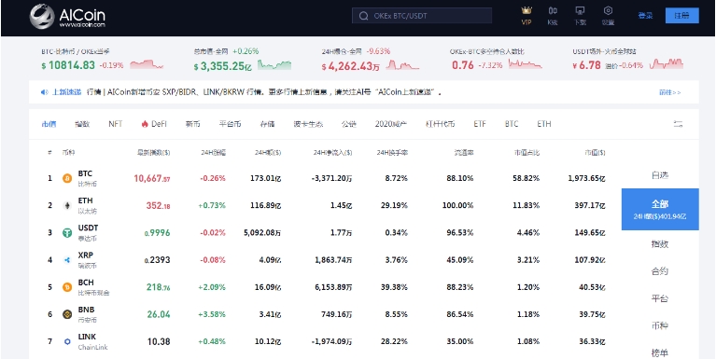Image resolution: width=716 pixels, height=359 pixels.
Task: Switch to the ETH category tab
Action: (544, 124)
